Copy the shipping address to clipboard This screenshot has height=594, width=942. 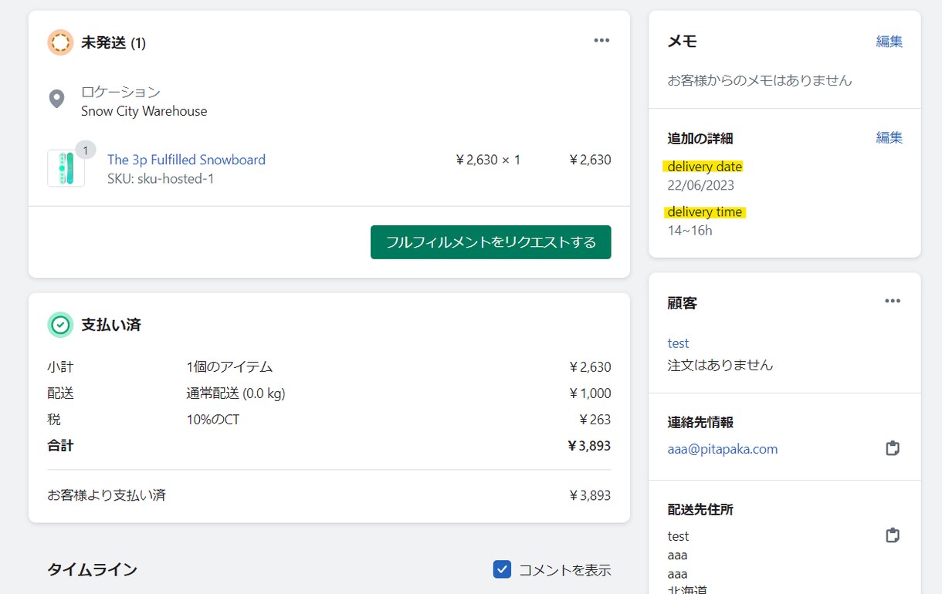coord(893,535)
